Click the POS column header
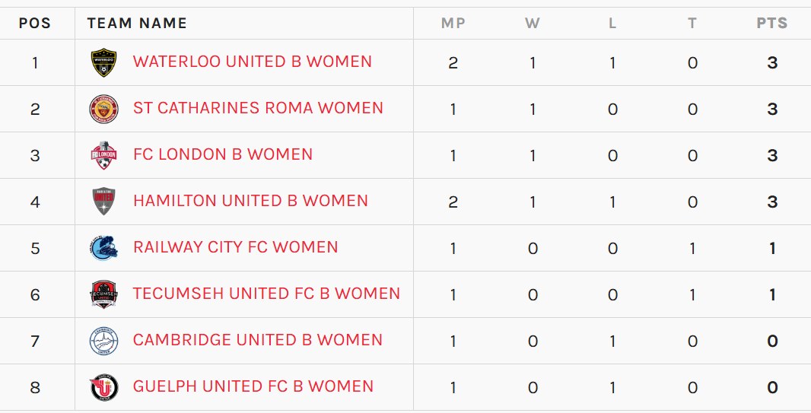Screen dimensions: 811x413 [x=35, y=24]
